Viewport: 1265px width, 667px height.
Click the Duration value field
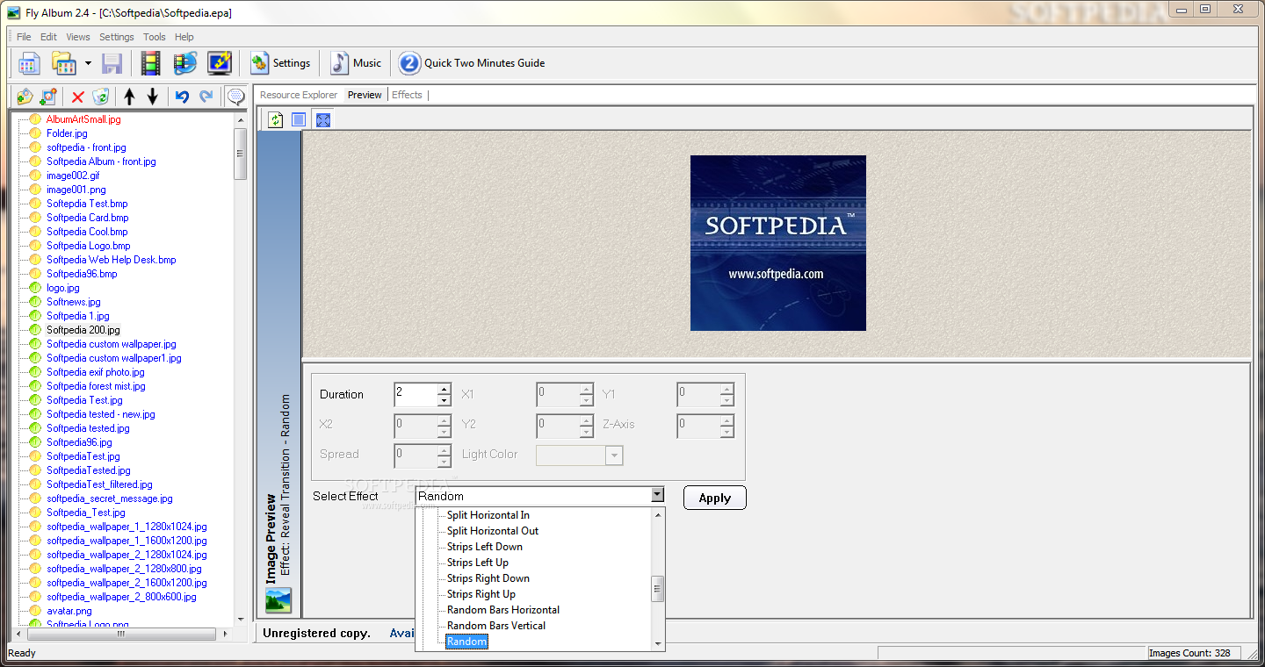pos(415,394)
